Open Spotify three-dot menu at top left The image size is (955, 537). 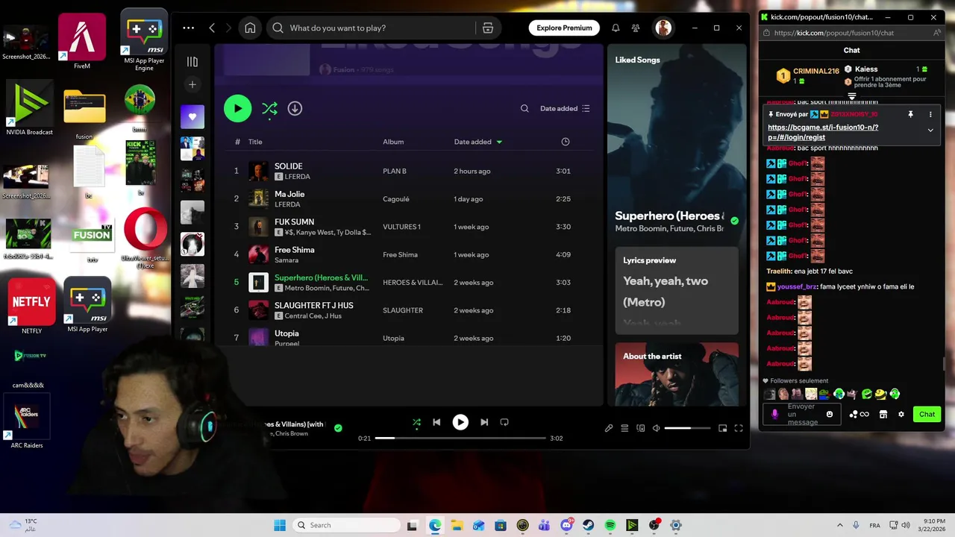point(188,28)
